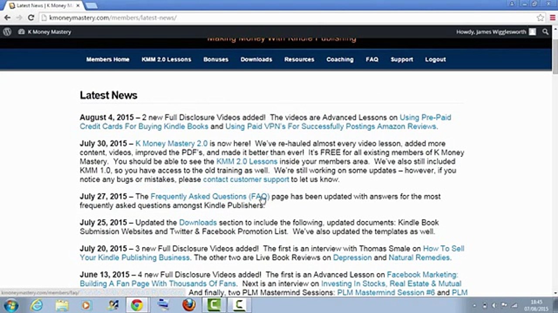Open the Coaching nav item

point(340,59)
